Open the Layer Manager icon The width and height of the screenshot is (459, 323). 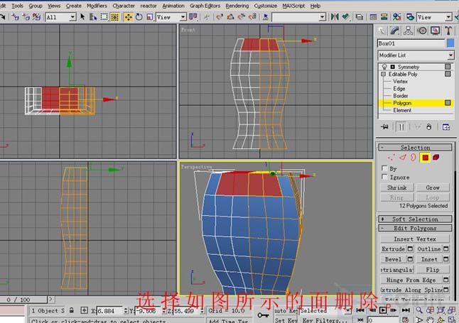(x=360, y=17)
